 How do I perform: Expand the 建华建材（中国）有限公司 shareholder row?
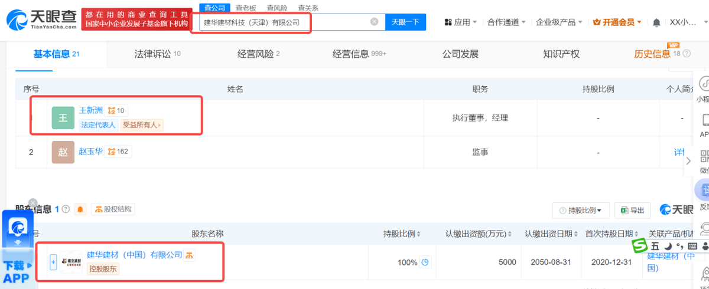53,262
